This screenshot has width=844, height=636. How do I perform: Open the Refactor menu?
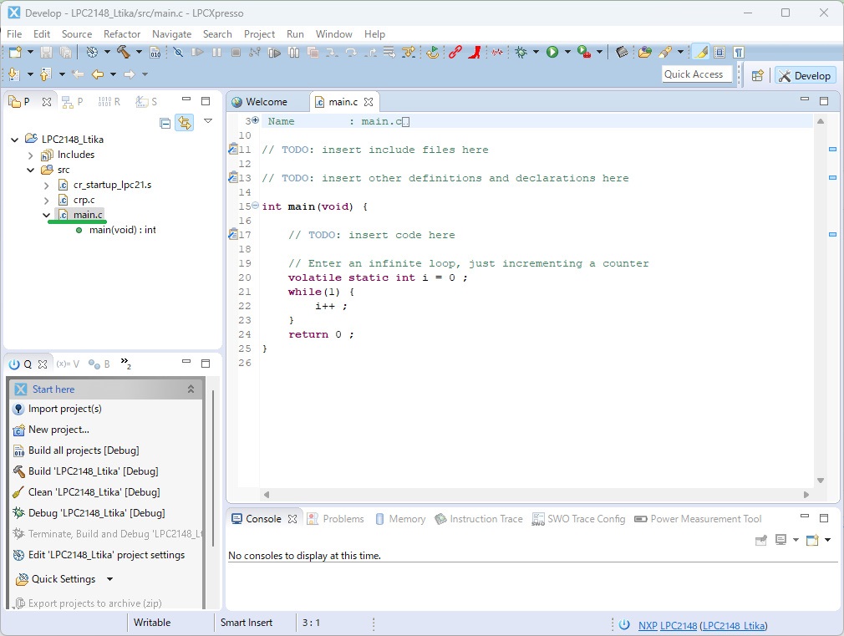(122, 34)
